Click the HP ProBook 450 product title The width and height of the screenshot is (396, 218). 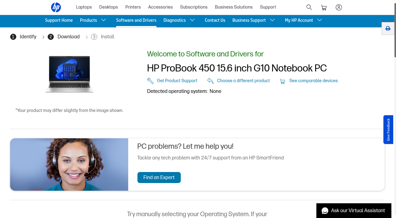[237, 68]
